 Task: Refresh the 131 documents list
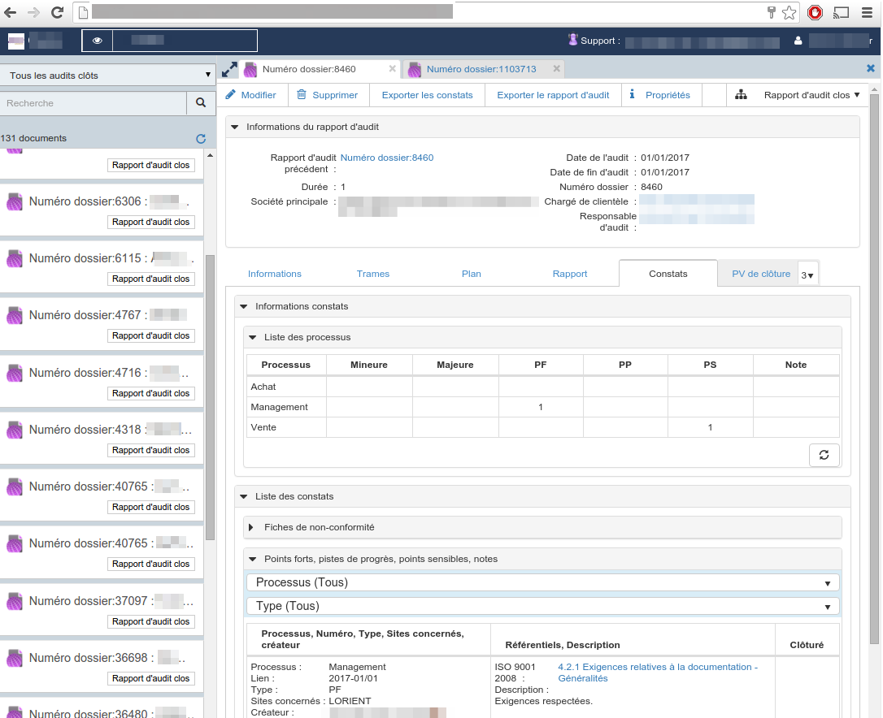[201, 138]
